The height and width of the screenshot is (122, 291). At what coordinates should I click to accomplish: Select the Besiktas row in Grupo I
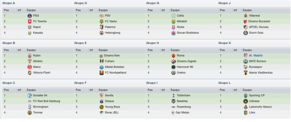click(182, 101)
